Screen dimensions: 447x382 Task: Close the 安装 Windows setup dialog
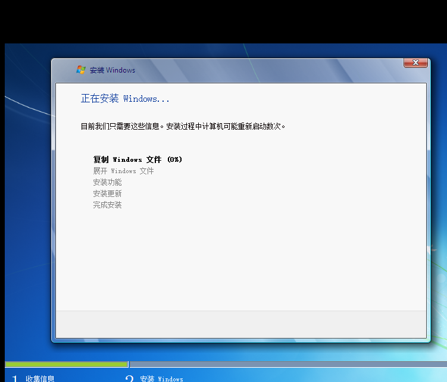(x=415, y=62)
